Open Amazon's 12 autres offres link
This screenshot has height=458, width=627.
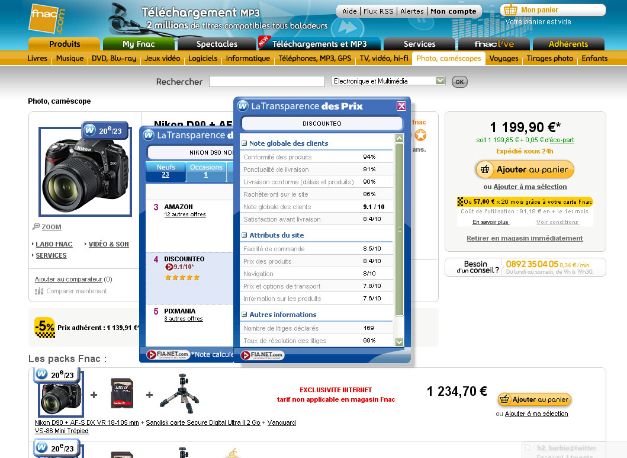pos(185,214)
